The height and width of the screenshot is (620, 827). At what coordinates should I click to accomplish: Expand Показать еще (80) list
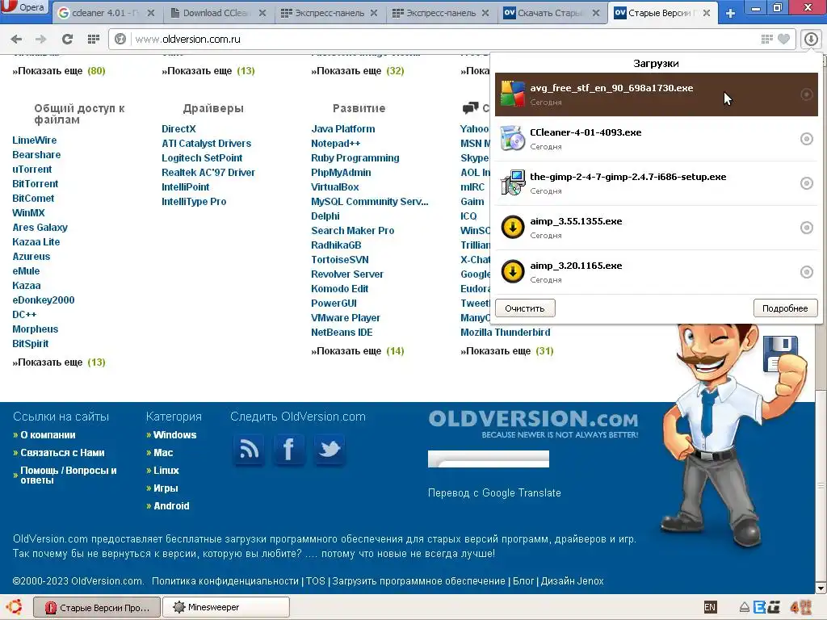[59, 71]
